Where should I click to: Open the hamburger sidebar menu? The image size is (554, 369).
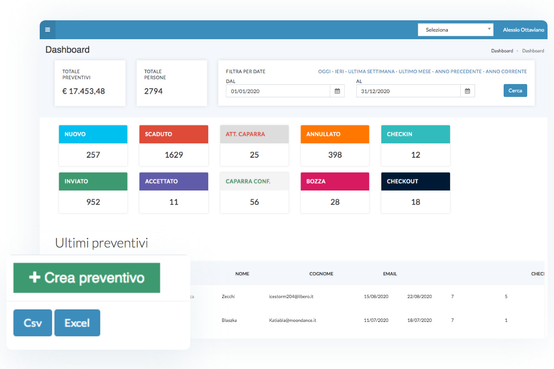click(48, 30)
